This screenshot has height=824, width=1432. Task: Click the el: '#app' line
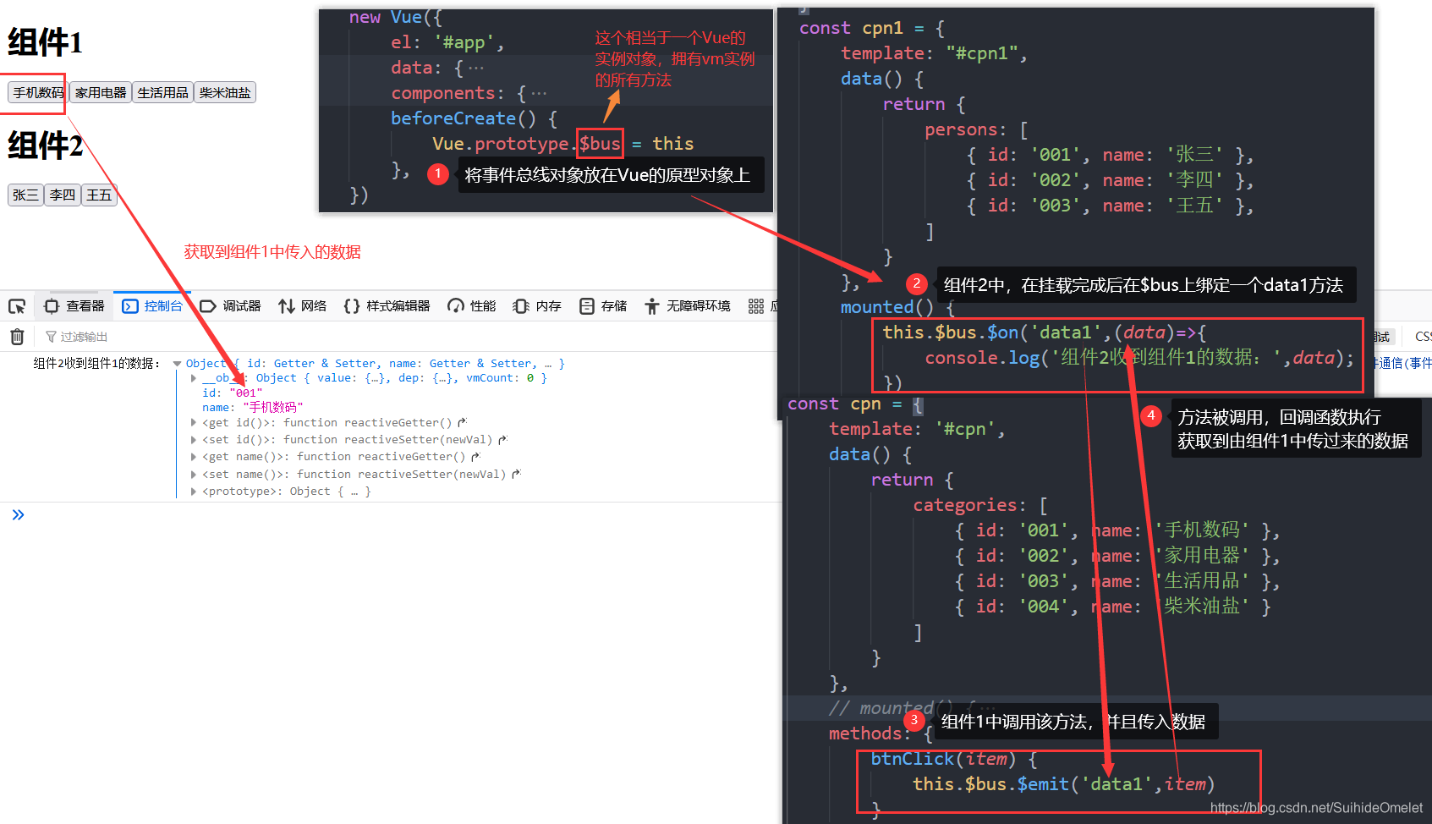tap(447, 42)
